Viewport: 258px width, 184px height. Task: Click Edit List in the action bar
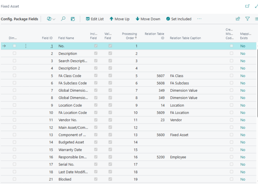point(95,19)
